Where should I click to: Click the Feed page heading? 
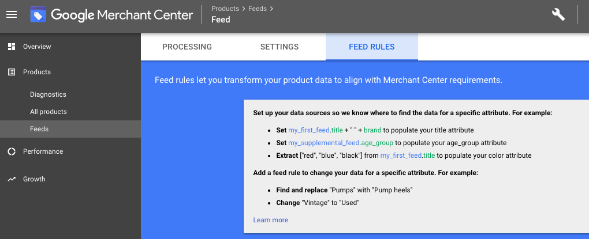221,20
